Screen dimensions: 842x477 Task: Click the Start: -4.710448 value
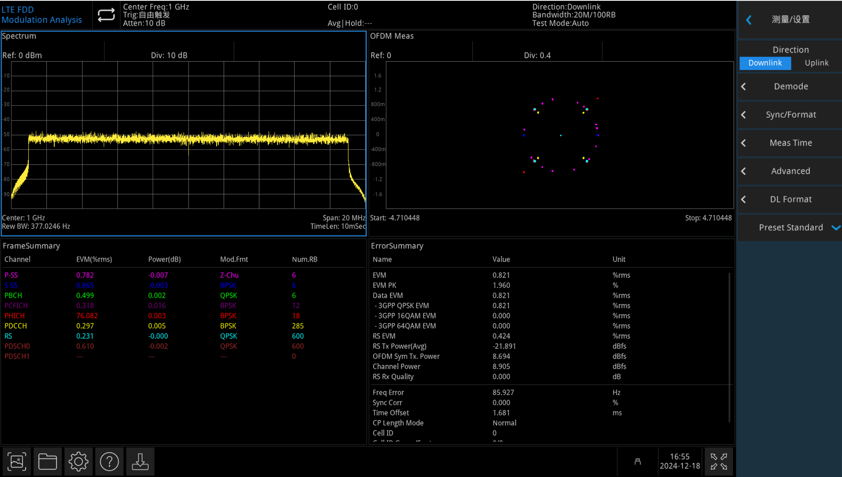[x=395, y=218]
